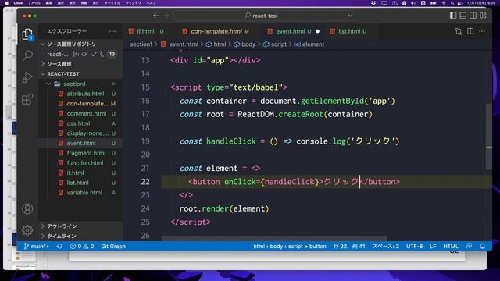Open cdn-template file in explorer
This screenshot has height=281, width=500.
[x=87, y=104]
